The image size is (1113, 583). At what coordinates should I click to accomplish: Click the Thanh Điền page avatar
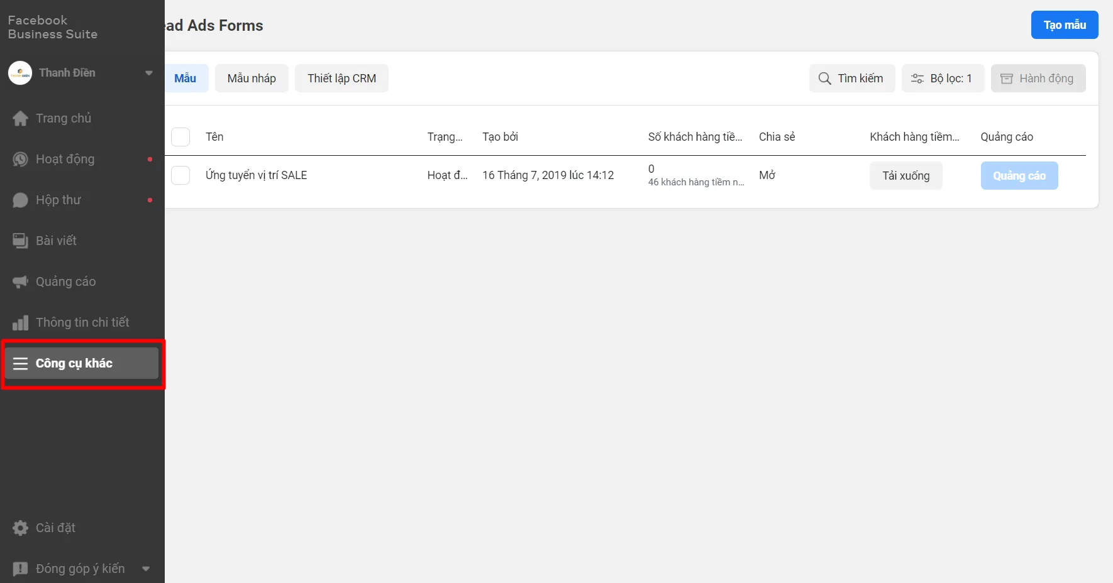point(20,73)
